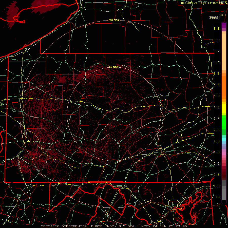Viewport: 228px width, 228px height.
Task: Click the 3.4 value on color scale
Action: (x=217, y=119)
